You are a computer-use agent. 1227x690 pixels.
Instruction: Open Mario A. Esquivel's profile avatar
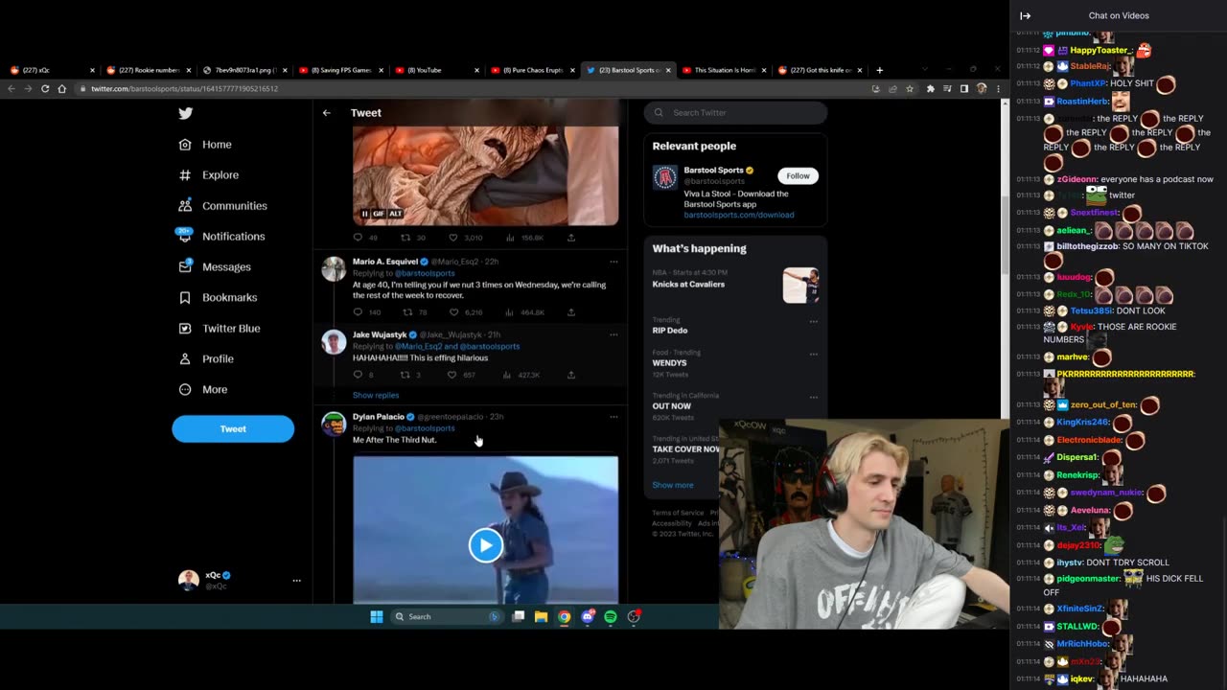point(334,268)
